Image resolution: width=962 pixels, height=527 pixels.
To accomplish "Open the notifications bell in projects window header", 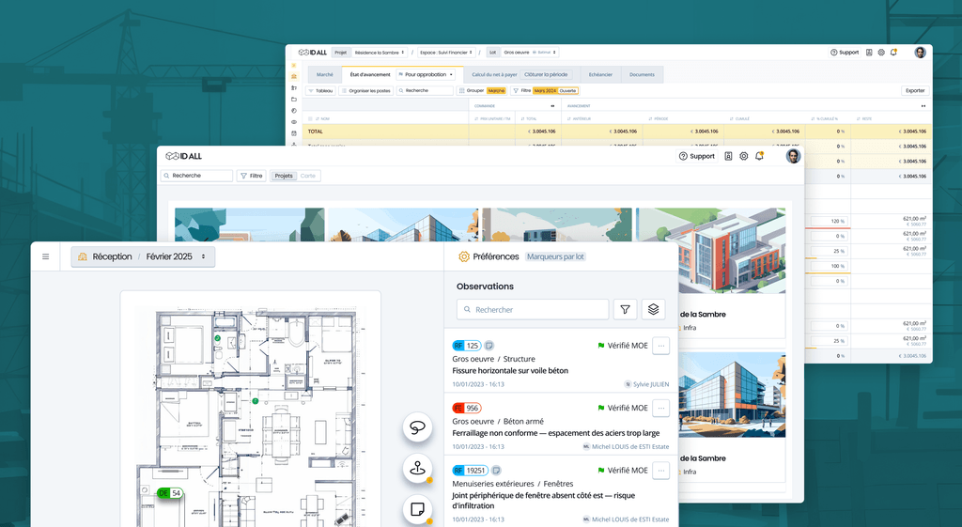I will 759,157.
